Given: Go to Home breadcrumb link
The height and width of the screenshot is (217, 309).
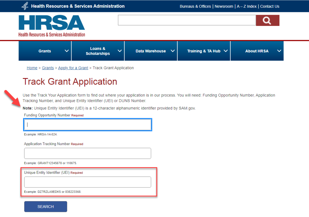Looking at the screenshot, I should (32, 68).
